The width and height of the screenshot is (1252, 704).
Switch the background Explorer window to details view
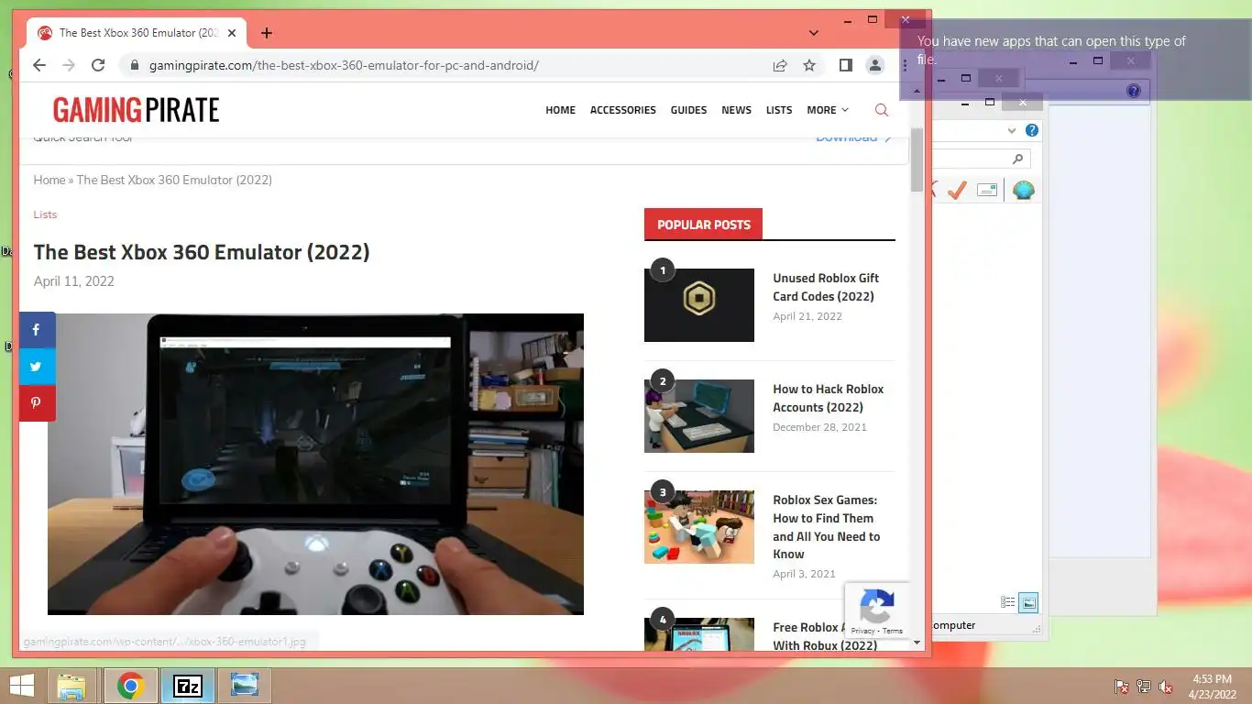click(x=1008, y=602)
